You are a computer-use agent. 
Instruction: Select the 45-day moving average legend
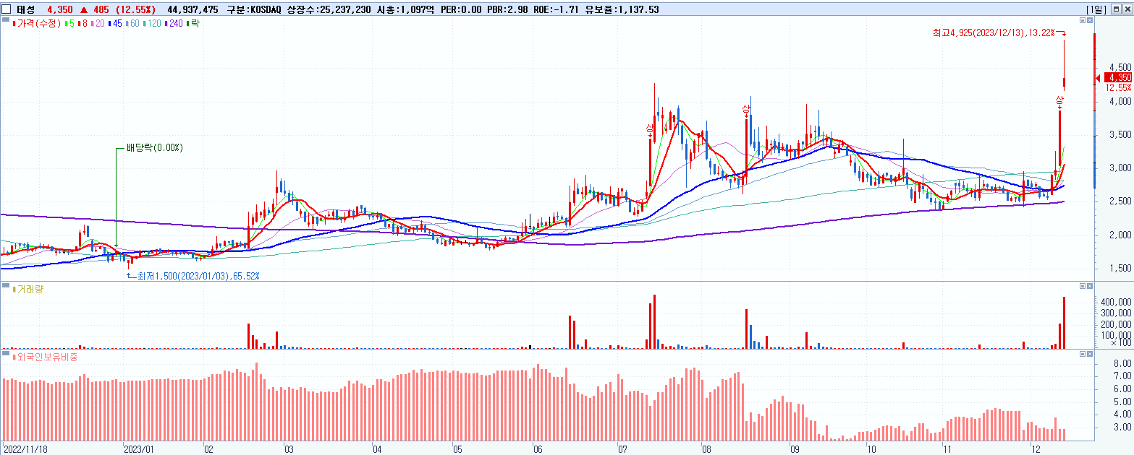coord(115,24)
